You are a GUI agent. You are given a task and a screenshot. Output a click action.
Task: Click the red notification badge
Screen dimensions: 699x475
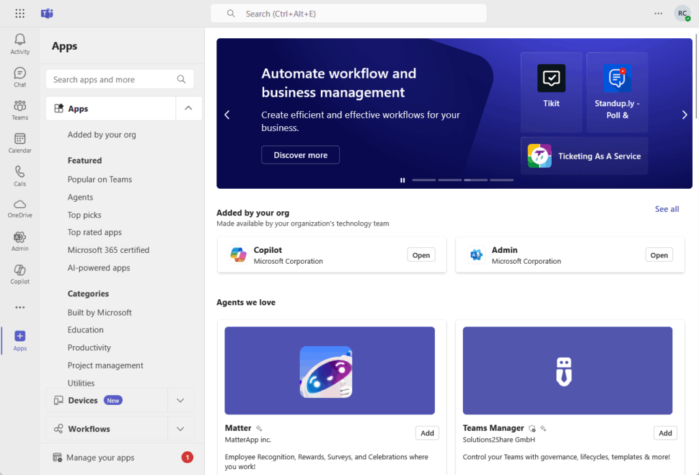[x=187, y=457]
